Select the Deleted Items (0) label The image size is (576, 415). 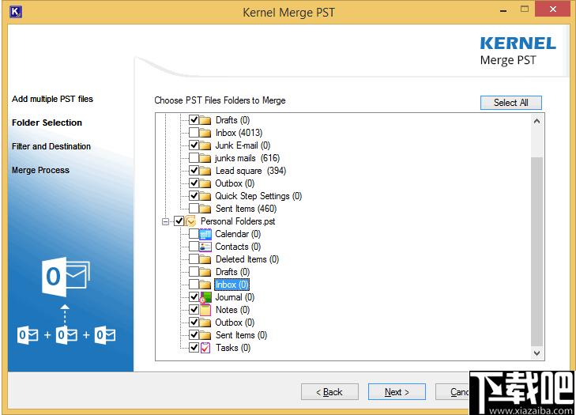tap(247, 259)
